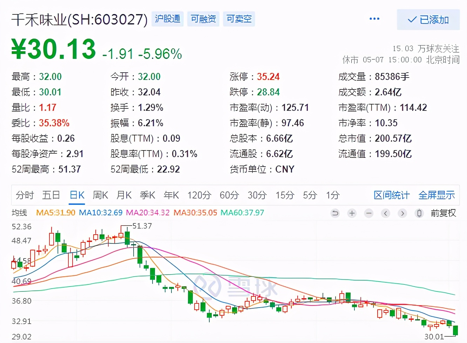Zoom in on the K-line chart

352,213
